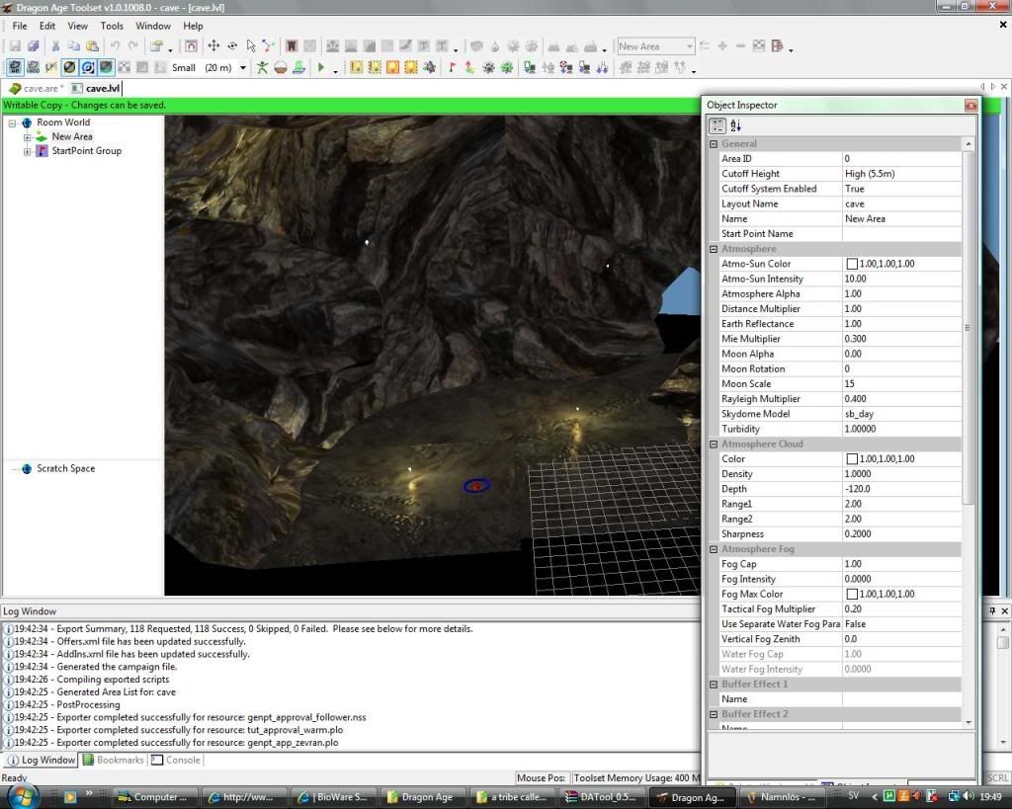Image resolution: width=1012 pixels, height=809 pixels.
Task: Toggle the third sphere display mode button
Action: [x=106, y=68]
